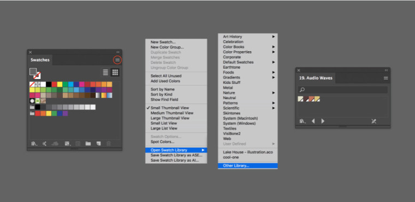The width and height of the screenshot is (415, 202).
Task: Select the brown foliage pattern swatch
Action: 43,101
